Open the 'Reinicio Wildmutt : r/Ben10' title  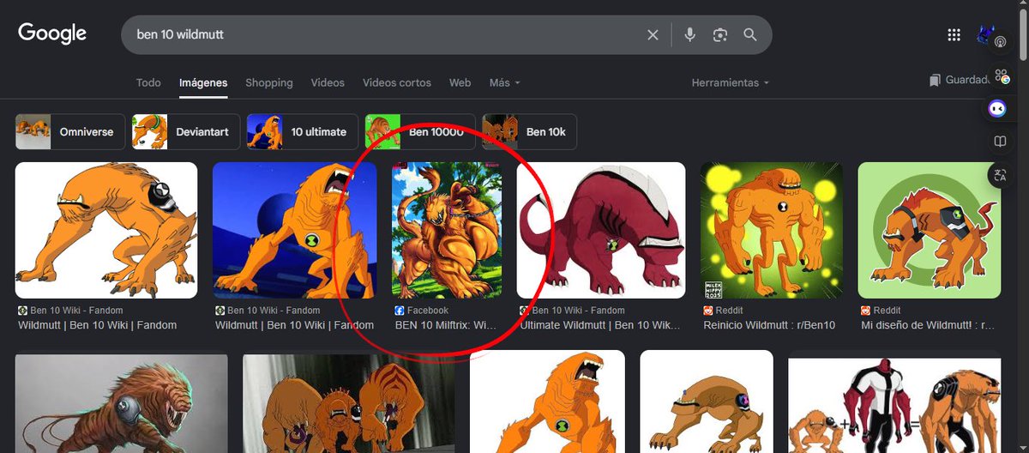pyautogui.click(x=770, y=325)
